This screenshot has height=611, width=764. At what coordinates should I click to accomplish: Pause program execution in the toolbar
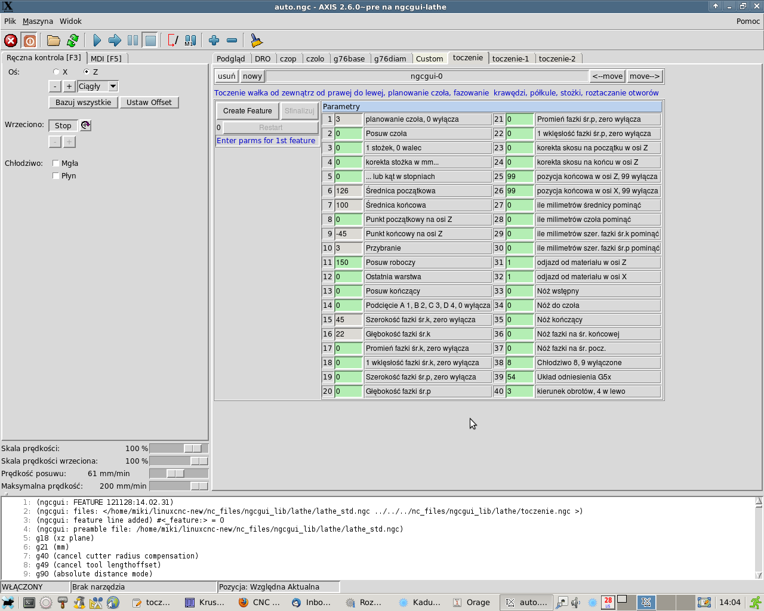(x=133, y=41)
